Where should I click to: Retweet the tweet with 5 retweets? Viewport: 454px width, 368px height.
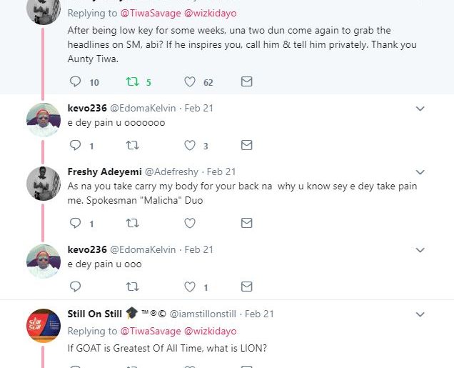click(x=132, y=82)
